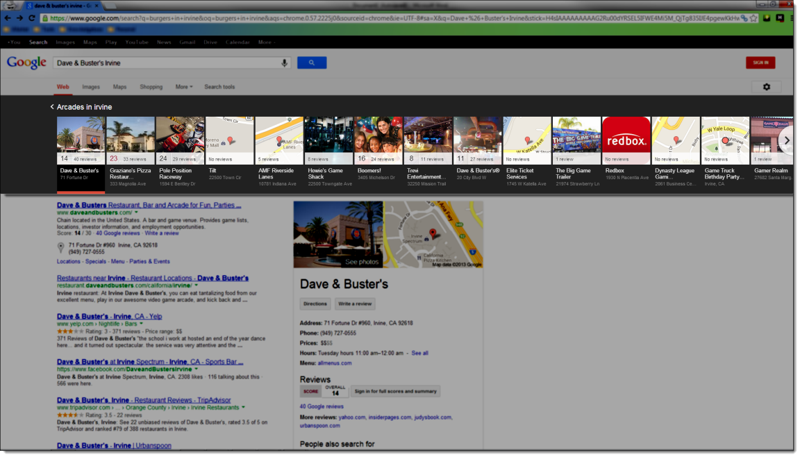Open Restaurants near Irvine result link
Viewport: 800px width, 457px height.
(153, 278)
